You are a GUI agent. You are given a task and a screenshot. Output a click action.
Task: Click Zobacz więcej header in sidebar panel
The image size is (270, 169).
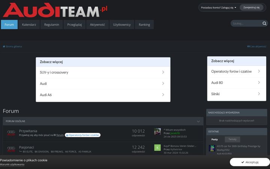click(x=223, y=61)
